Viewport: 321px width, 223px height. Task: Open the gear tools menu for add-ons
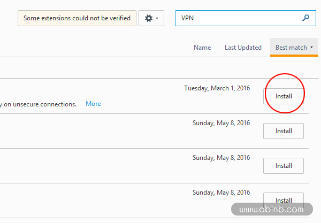[x=151, y=18]
